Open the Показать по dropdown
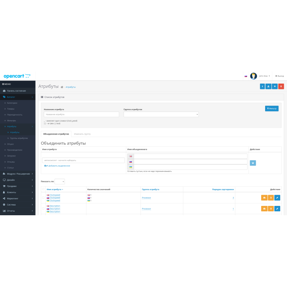Image resolution: width=287 pixels, height=287 pixels. point(60,181)
